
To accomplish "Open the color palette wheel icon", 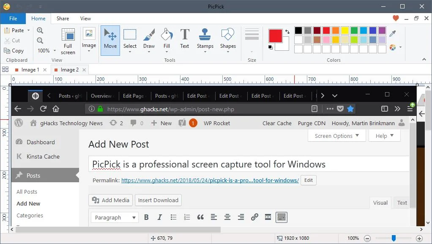I will 393,47.
